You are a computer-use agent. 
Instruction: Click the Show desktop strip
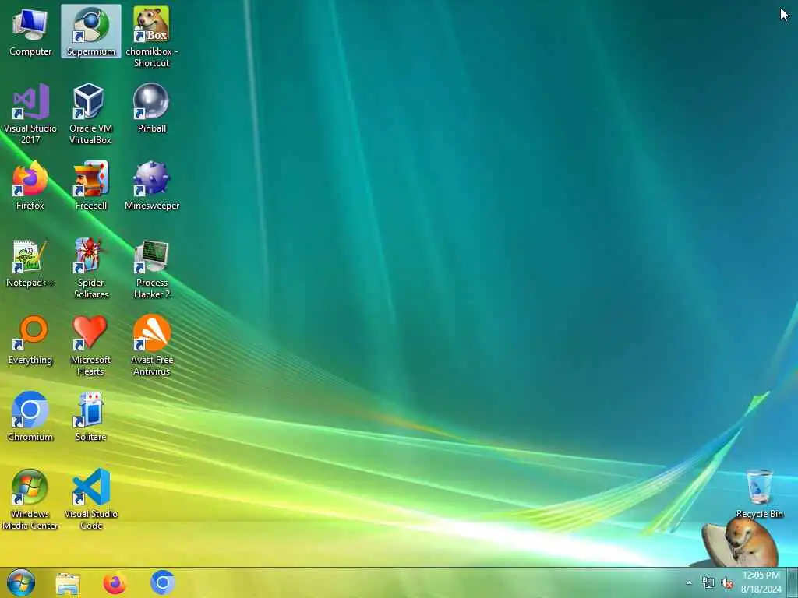point(793,582)
